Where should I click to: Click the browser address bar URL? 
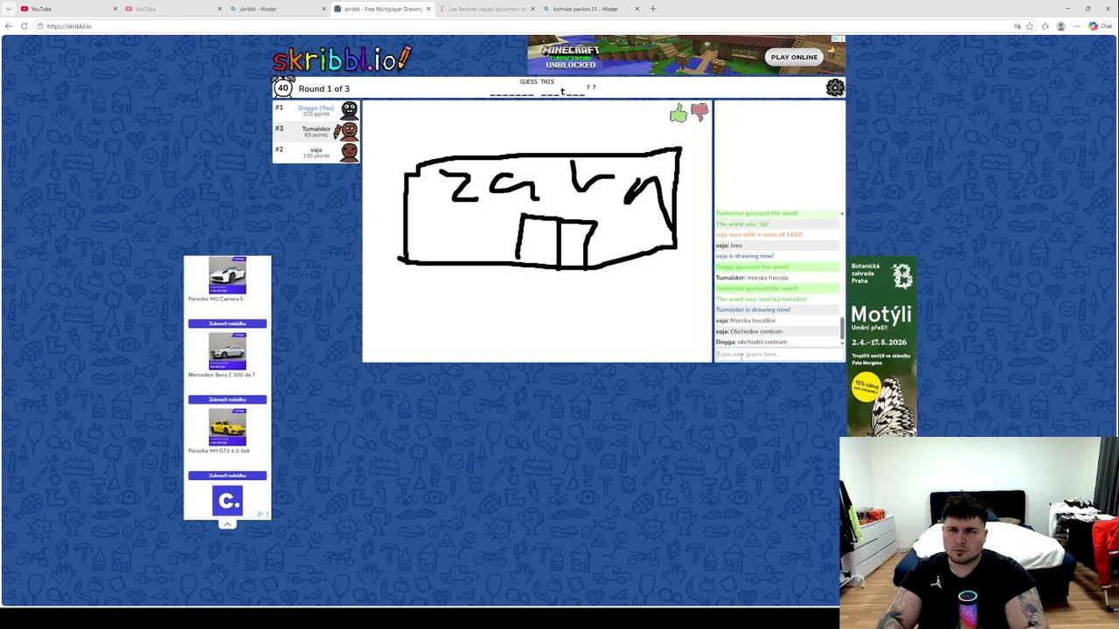(69, 26)
